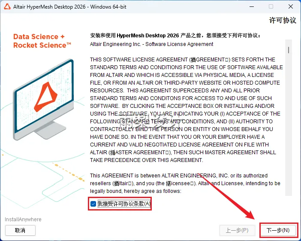Click the InstallAnywhere label

23,220
